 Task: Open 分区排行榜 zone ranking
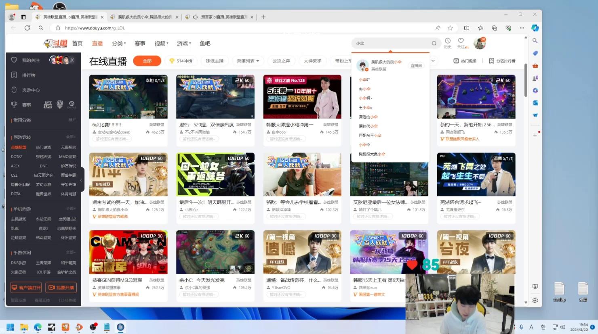point(502,61)
